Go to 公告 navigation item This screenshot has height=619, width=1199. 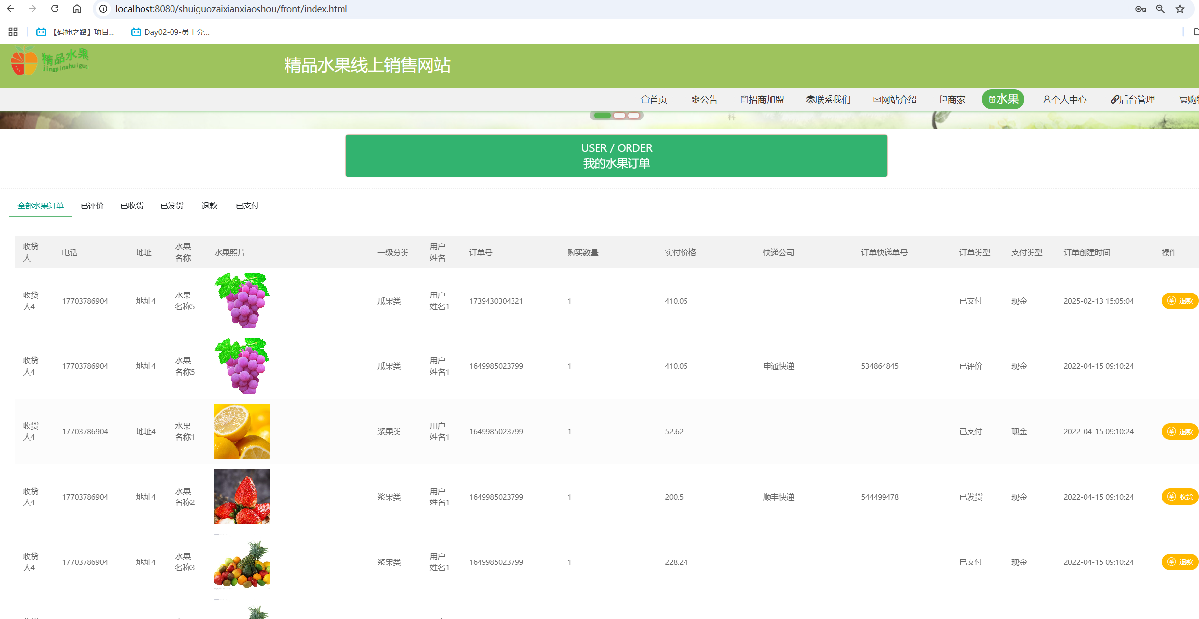[x=705, y=100]
